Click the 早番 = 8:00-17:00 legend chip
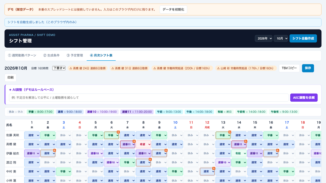The height and width of the screenshot is (183, 326). click(40, 112)
